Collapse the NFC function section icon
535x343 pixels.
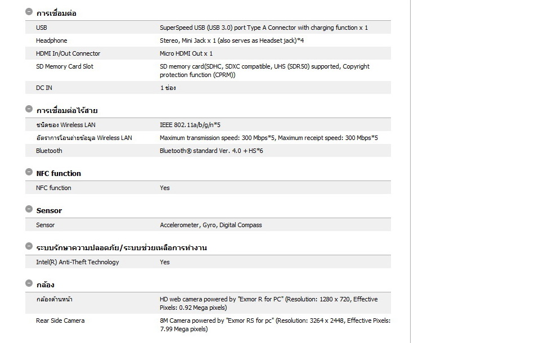[29, 172]
